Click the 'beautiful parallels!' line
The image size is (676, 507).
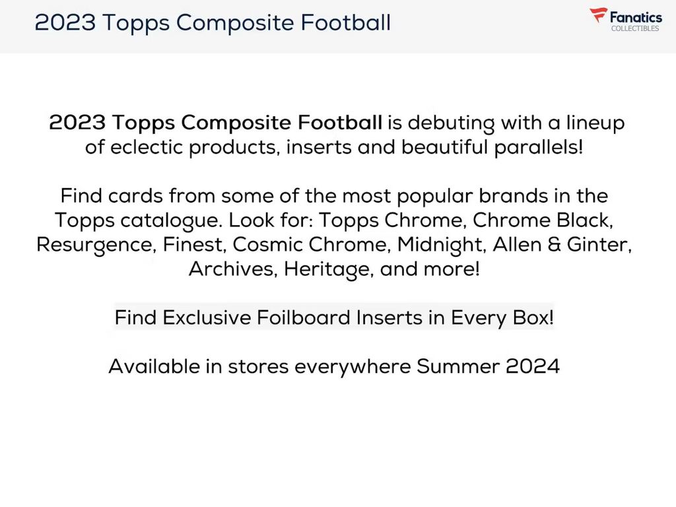492,147
